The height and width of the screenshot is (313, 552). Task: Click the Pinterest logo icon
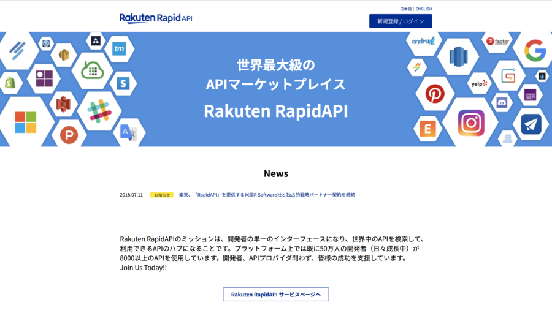435,94
